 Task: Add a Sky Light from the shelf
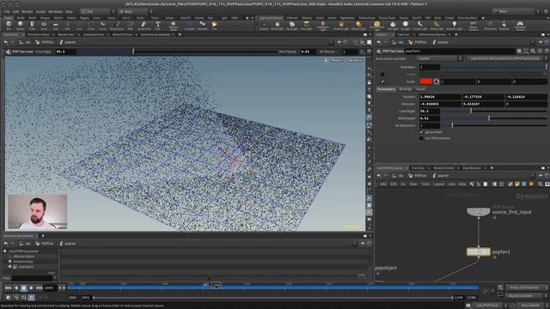(x=393, y=25)
